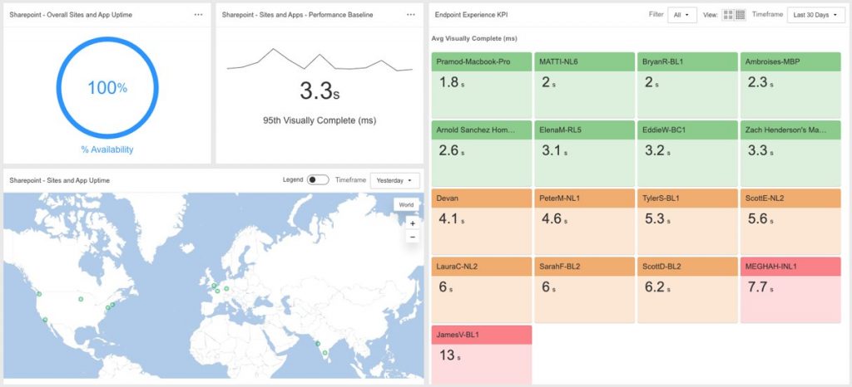
Task: Select the MATTI-NL6 endpoint tile
Action: [x=585, y=85]
